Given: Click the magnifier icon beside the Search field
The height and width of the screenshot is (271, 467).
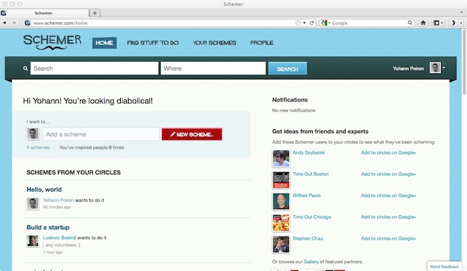Looking at the screenshot, I should (x=25, y=69).
